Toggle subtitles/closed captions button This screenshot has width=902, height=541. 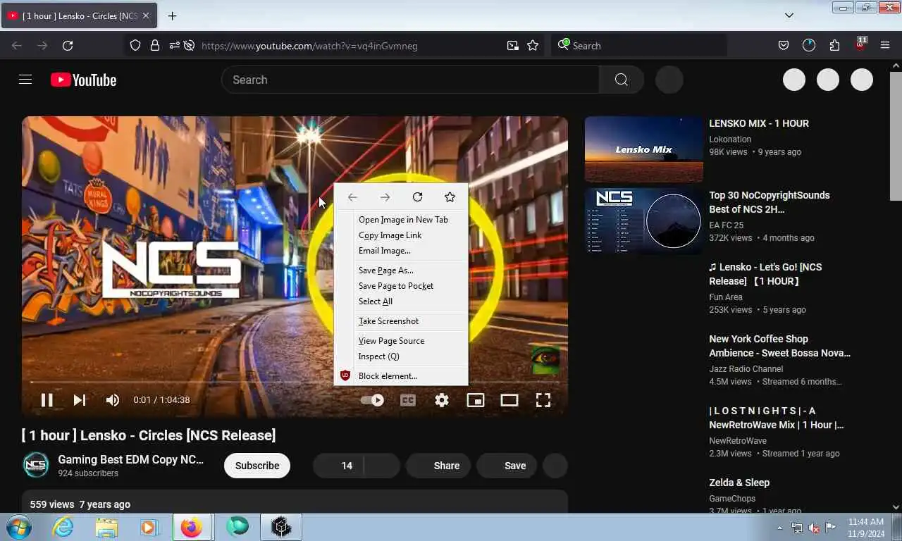408,400
